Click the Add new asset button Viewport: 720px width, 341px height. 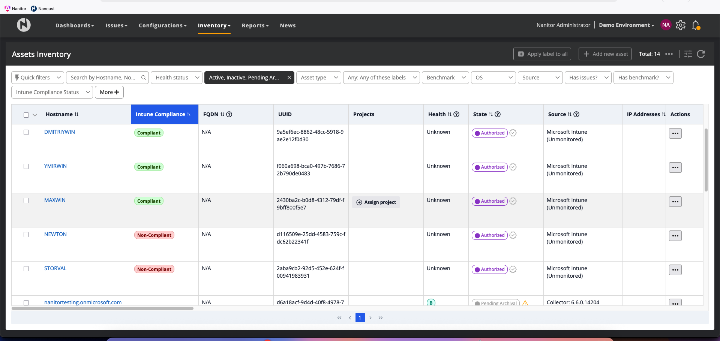605,54
